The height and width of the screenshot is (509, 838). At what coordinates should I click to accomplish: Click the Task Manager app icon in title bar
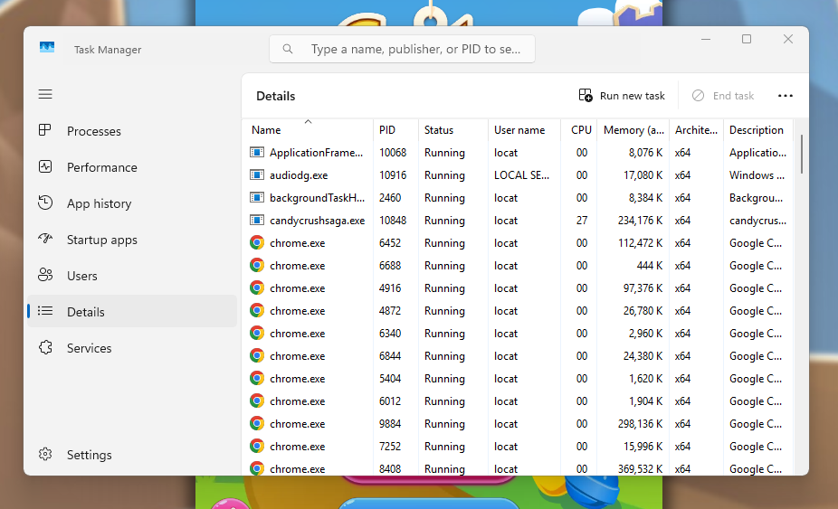(x=47, y=48)
